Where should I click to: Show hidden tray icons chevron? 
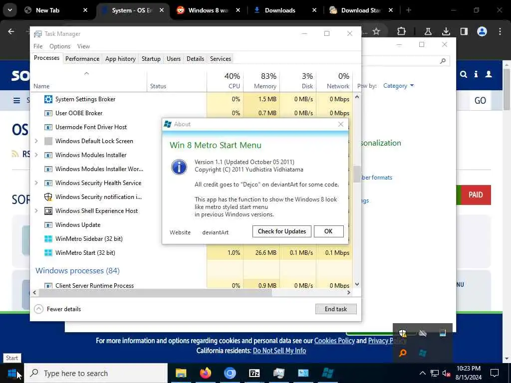(x=422, y=373)
